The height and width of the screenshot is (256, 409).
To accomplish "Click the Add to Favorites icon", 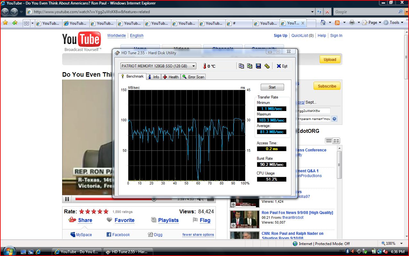I will [x=14, y=23].
